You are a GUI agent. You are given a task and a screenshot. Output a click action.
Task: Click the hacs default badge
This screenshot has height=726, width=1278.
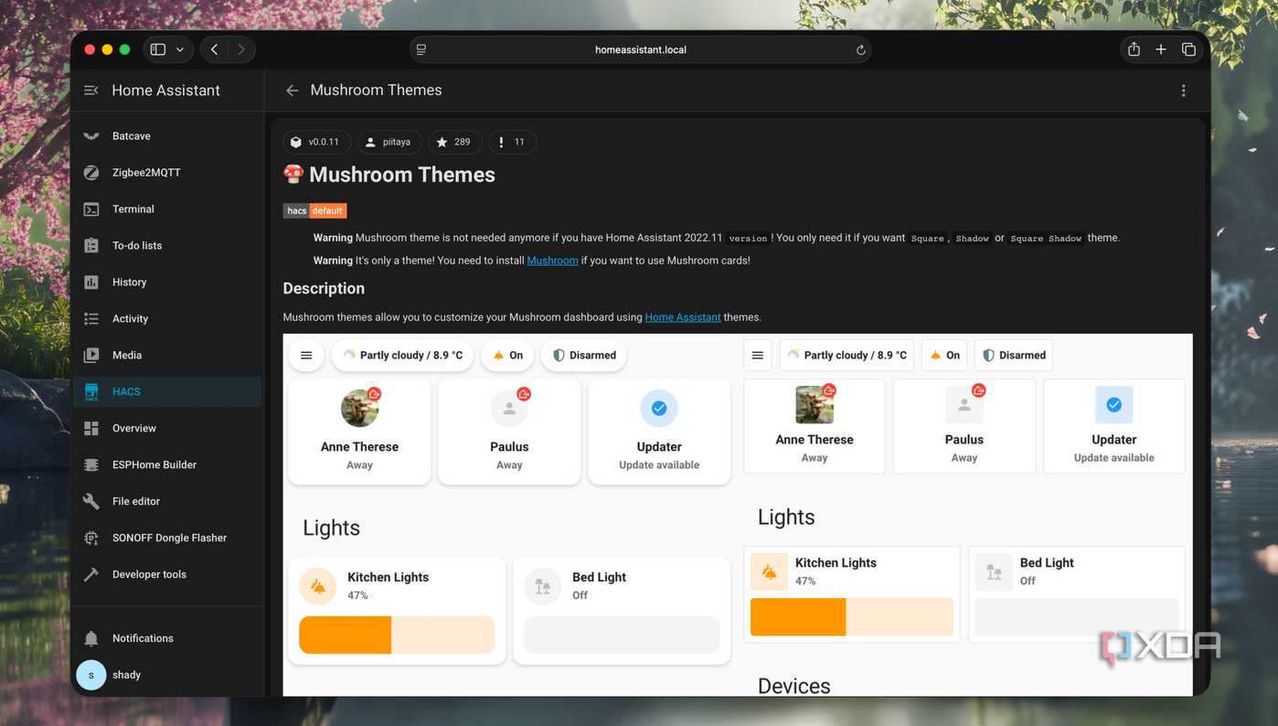tap(314, 211)
